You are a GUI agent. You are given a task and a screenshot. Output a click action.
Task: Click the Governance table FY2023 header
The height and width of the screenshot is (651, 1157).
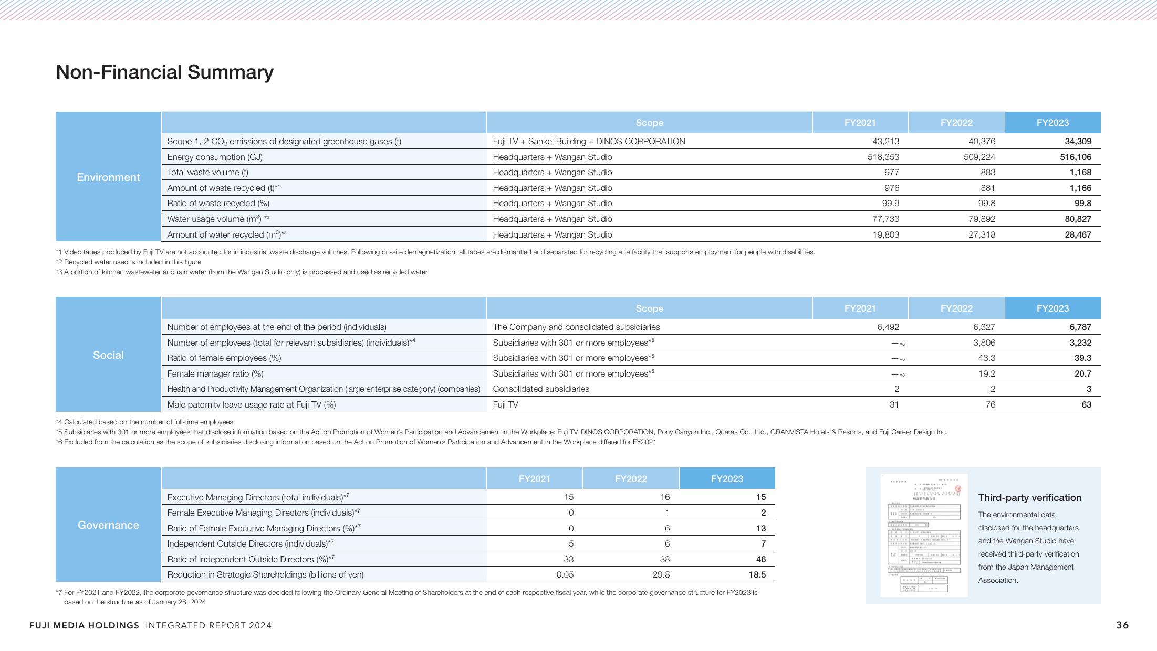[x=727, y=478]
